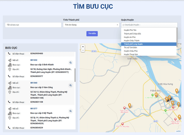Click topmost orange marker right of Mỹ Hòa Hưng
The height and width of the screenshot is (135, 184).
[177, 91]
